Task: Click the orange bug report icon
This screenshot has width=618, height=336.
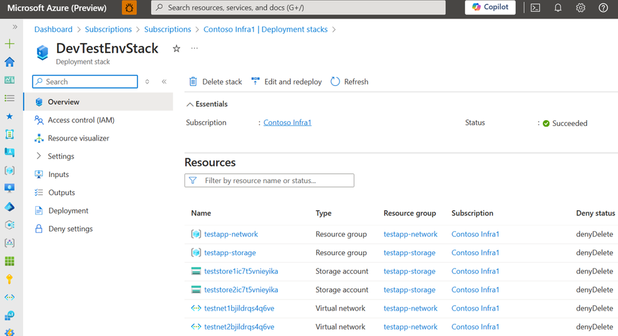Action: [129, 7]
